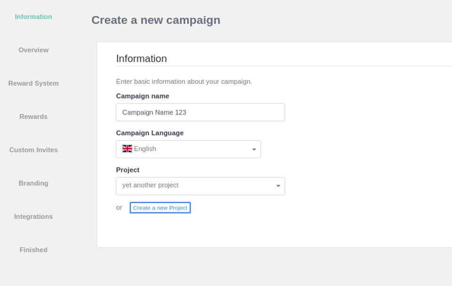Expand the Project dropdown arrow
The width and height of the screenshot is (452, 286).
click(278, 186)
